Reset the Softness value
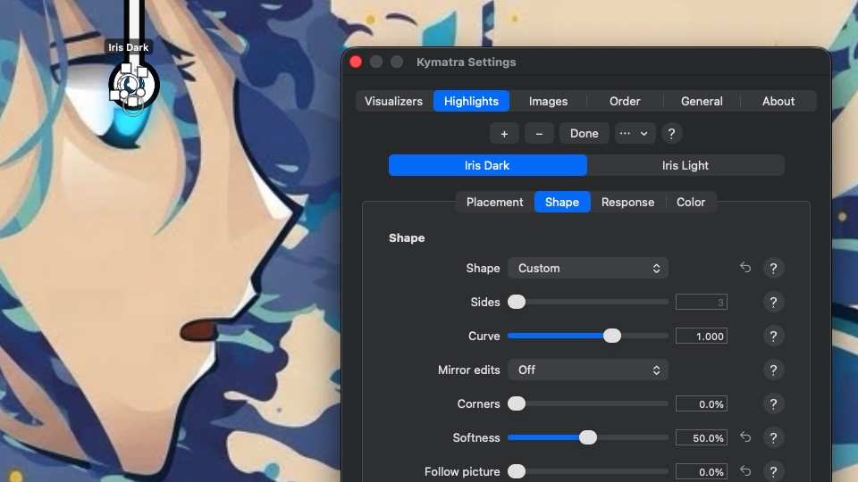The image size is (858, 482). tap(745, 437)
